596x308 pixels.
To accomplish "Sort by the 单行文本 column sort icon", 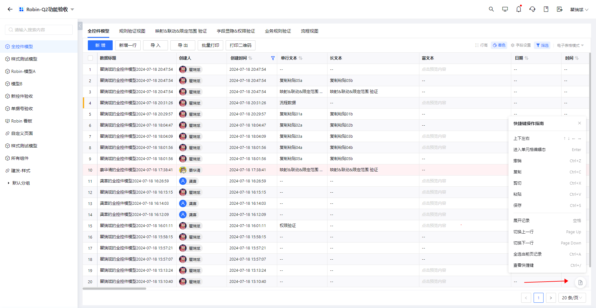I will point(300,58).
